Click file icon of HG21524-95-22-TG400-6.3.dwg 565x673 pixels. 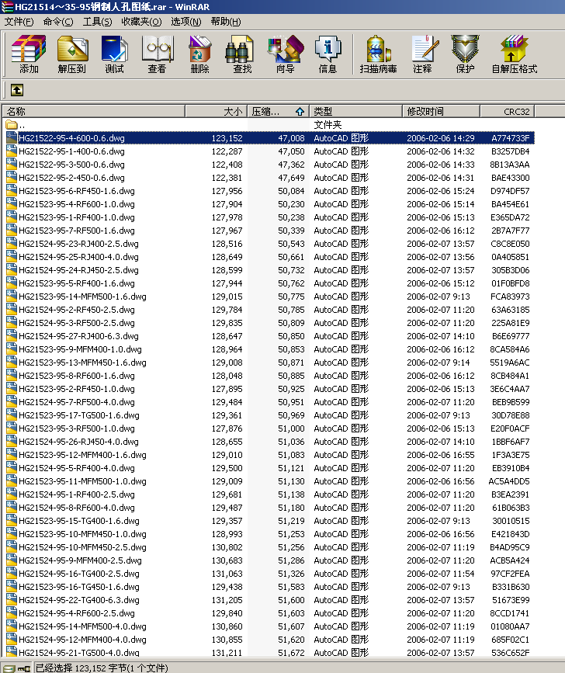click(12, 599)
